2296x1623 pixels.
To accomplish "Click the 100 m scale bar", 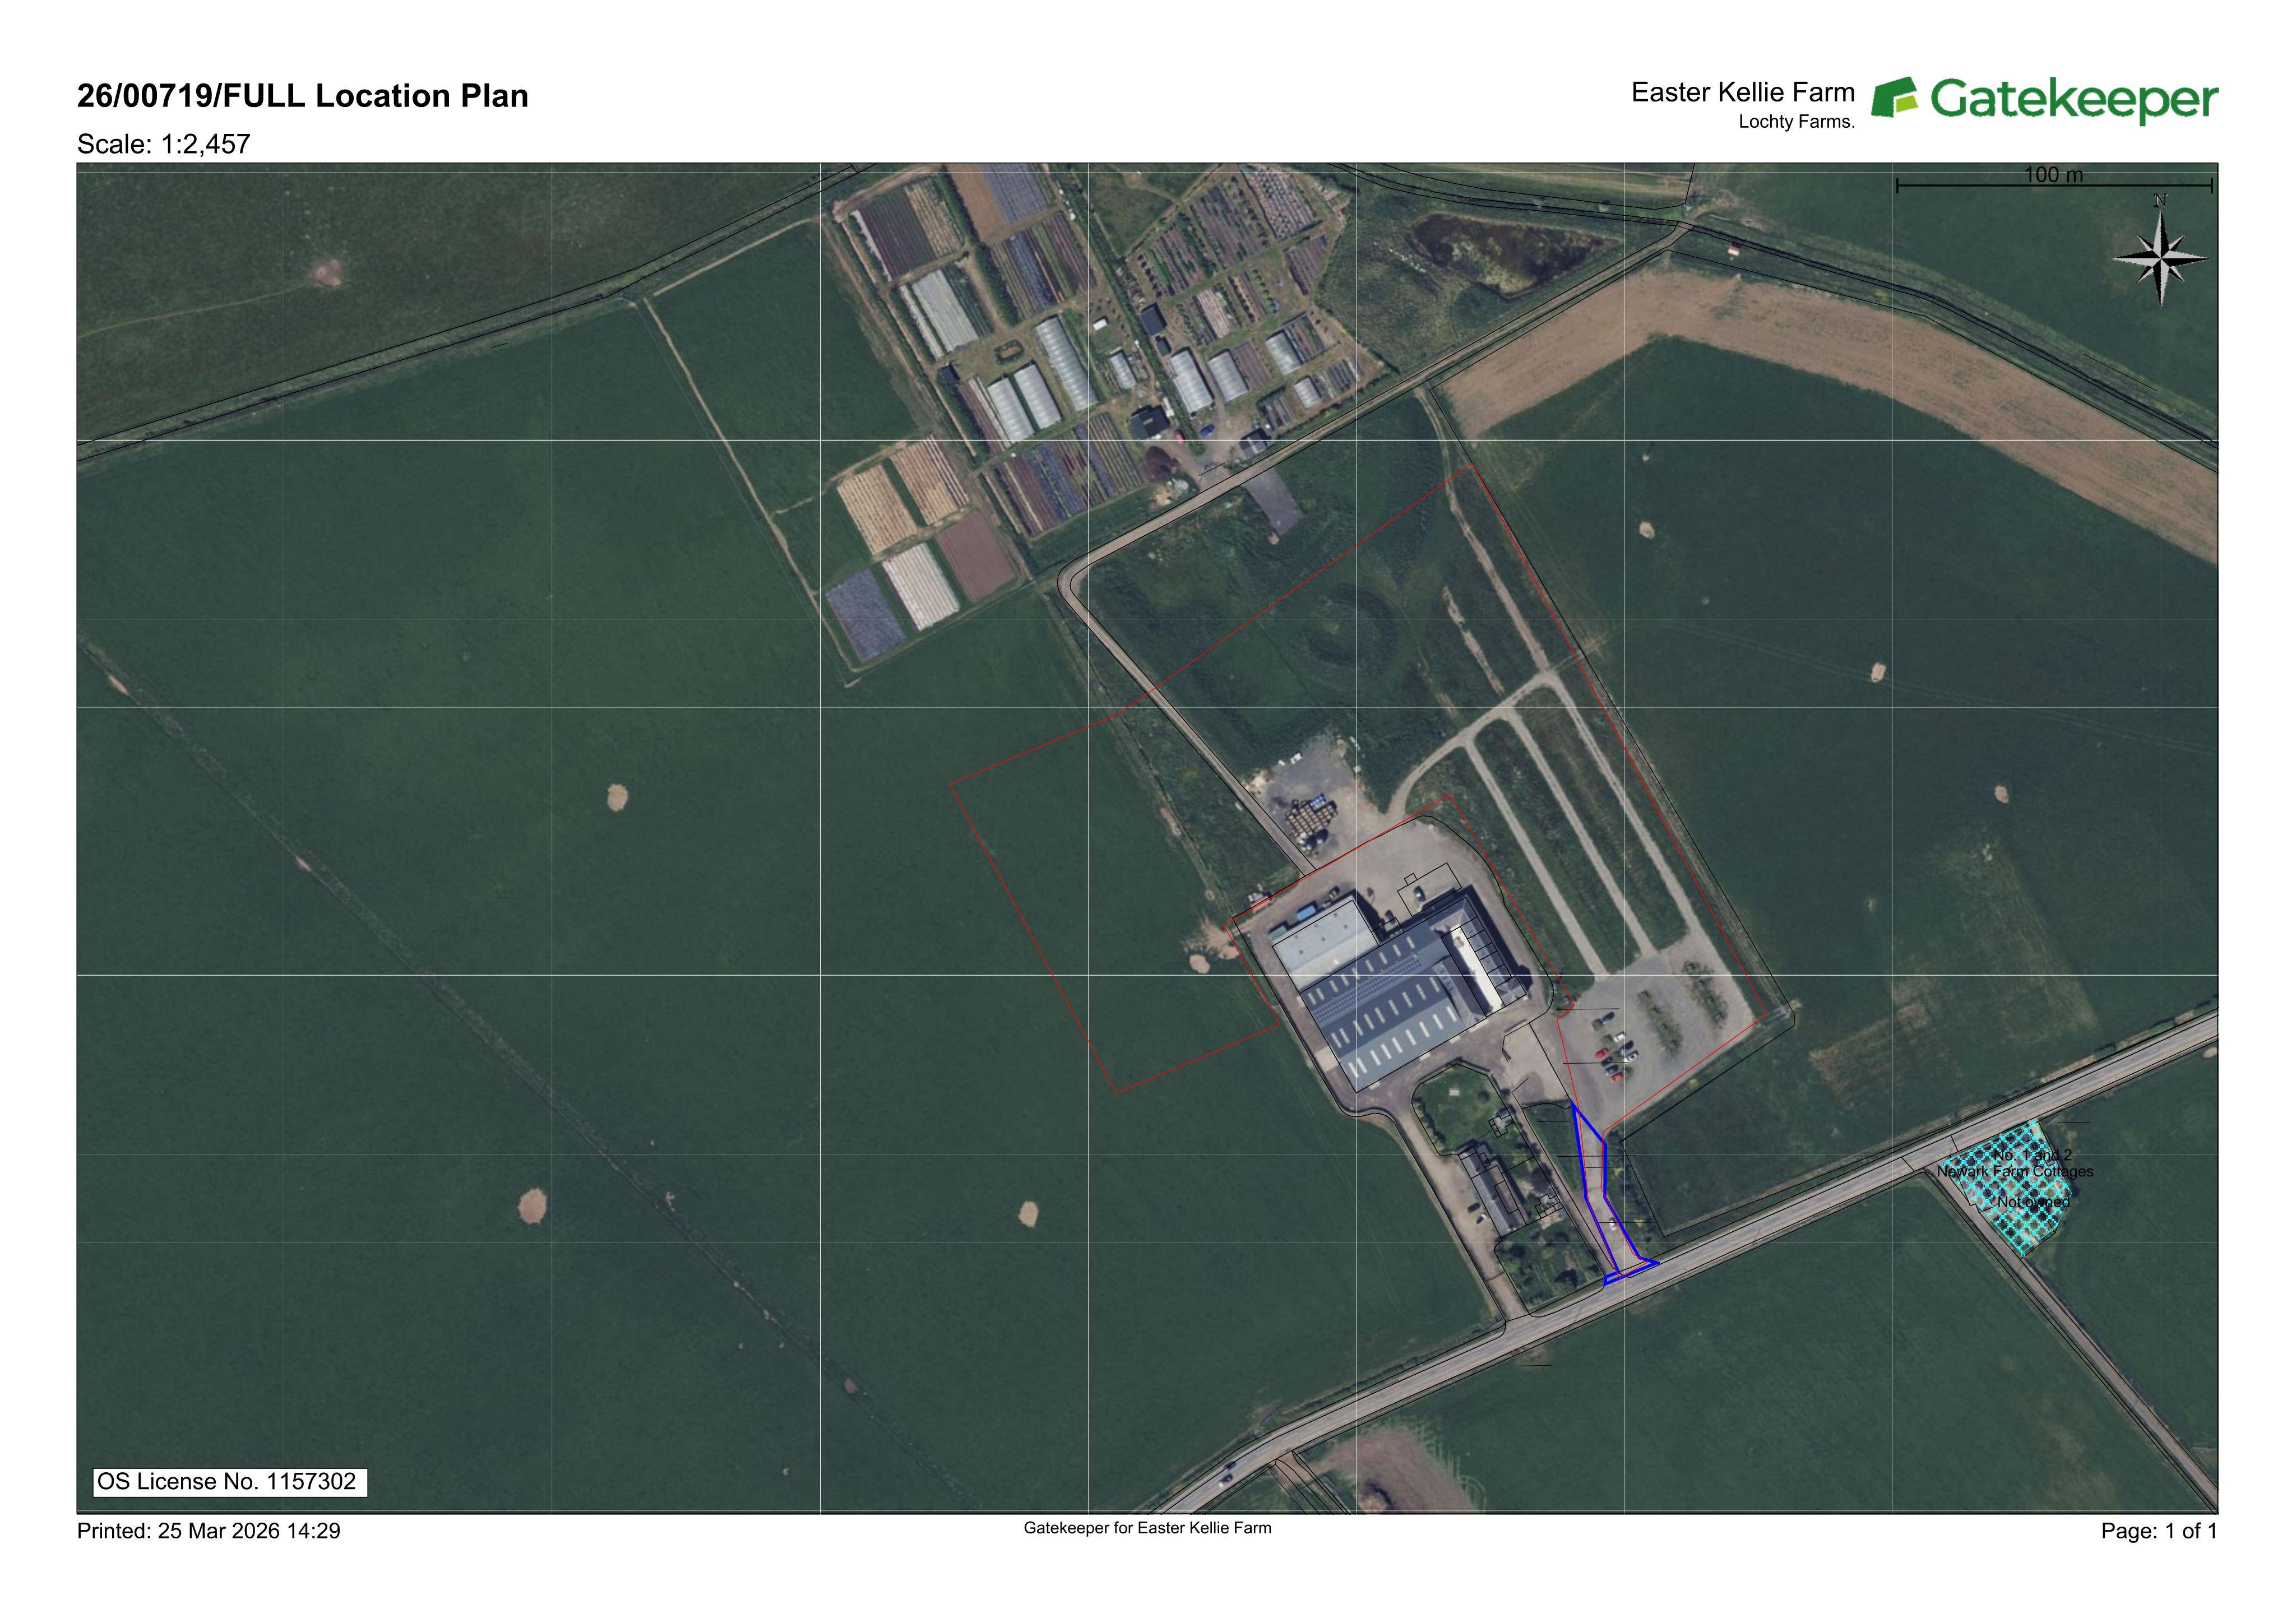I will pos(2054,185).
